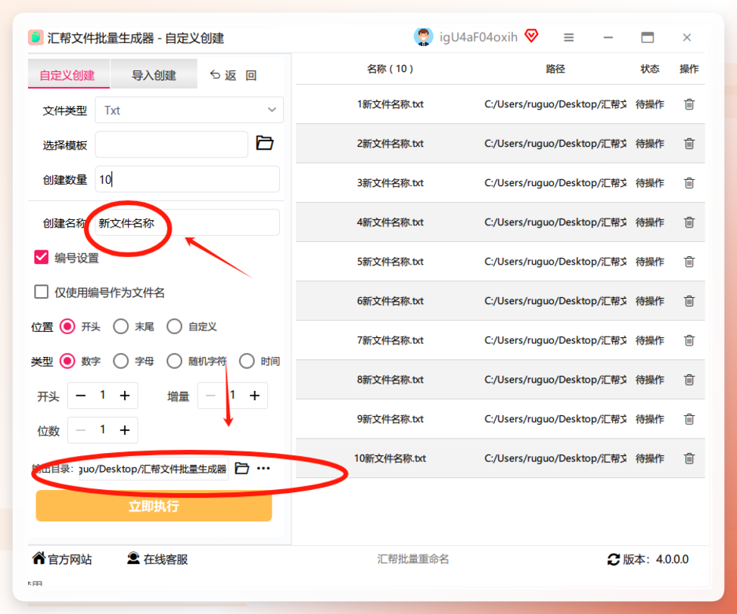
Task: Click path cell of 3新文件名称.txt row
Action: [555, 183]
